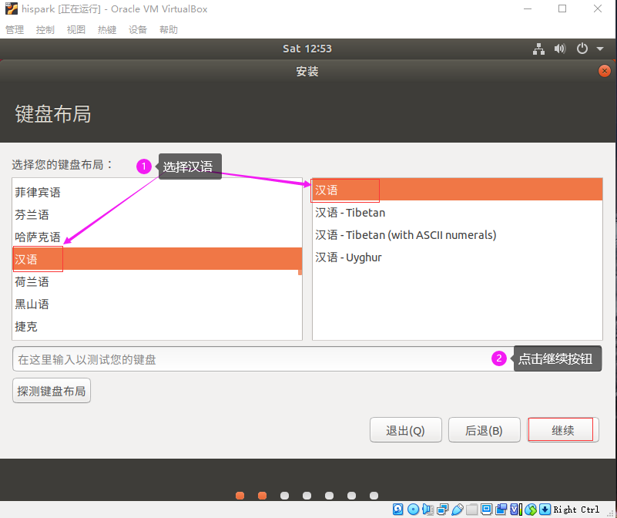The image size is (617, 518).
Task: Click the network adapters status icon
Action: (x=442, y=510)
